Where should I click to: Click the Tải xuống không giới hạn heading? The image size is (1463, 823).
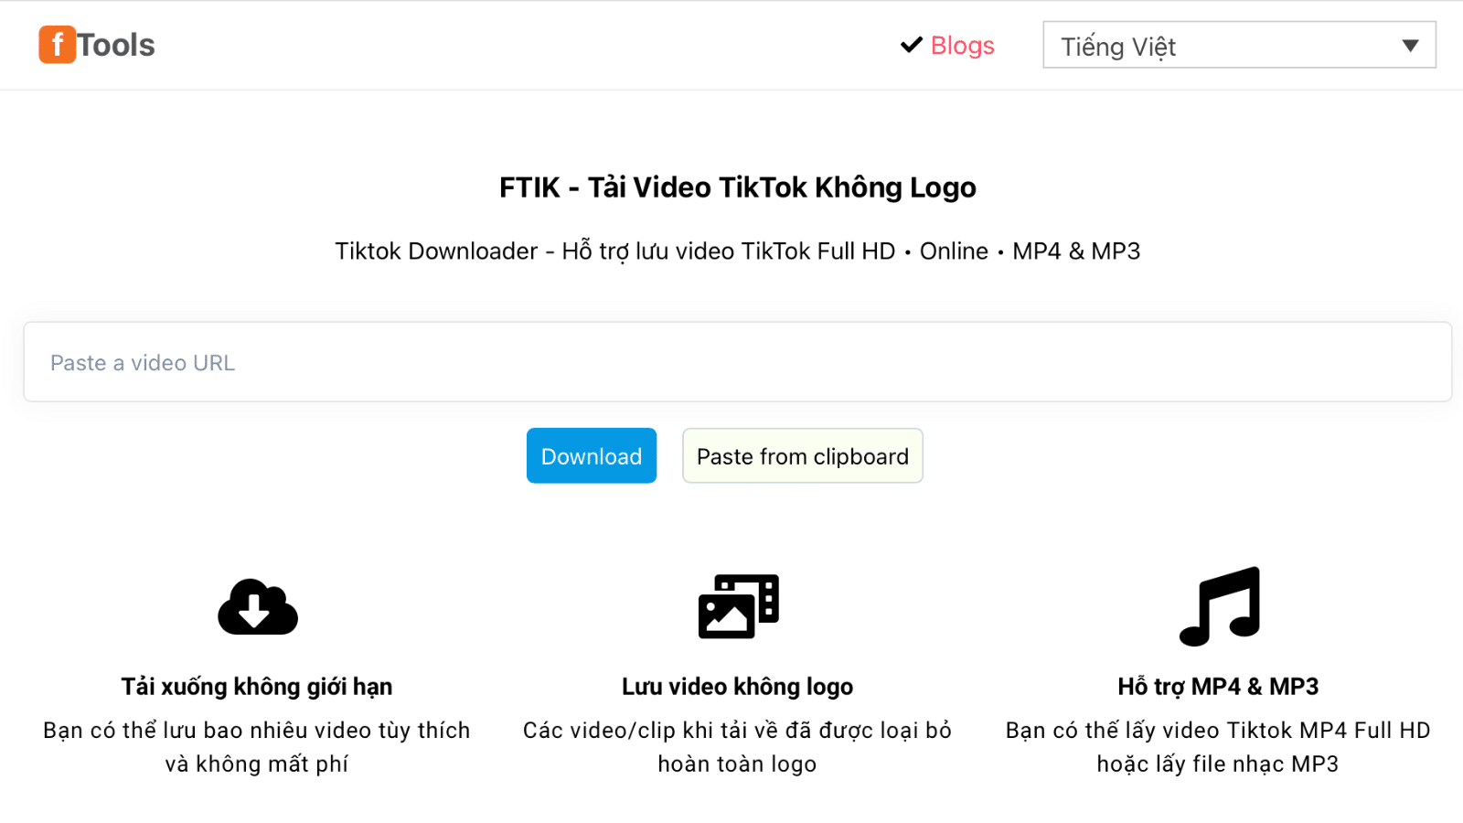256,686
